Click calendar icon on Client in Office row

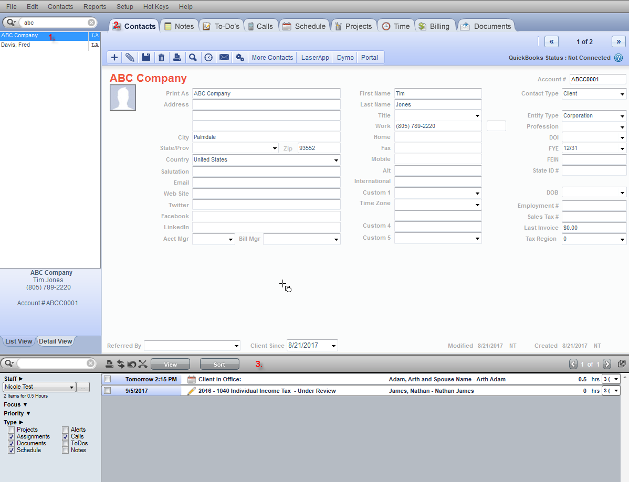coord(192,379)
